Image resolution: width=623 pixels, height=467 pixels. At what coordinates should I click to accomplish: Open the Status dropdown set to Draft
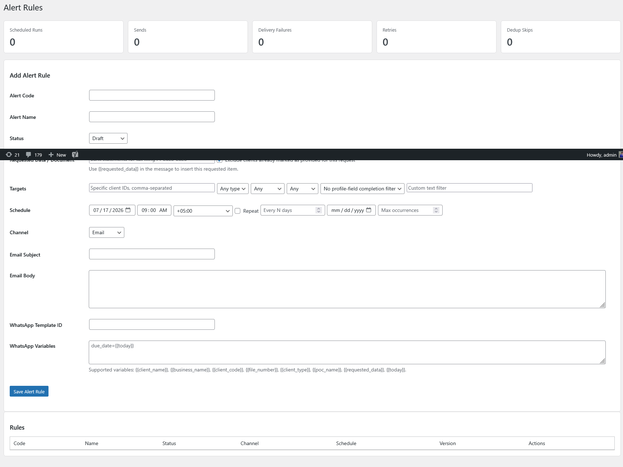coord(108,138)
